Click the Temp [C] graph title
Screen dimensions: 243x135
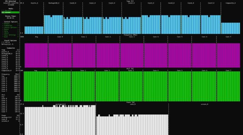tap(130, 1)
